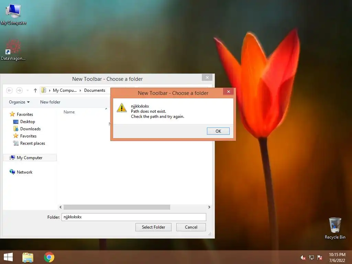Open the Windows Start button
Image resolution: width=352 pixels, height=264 pixels.
[x=8, y=257]
